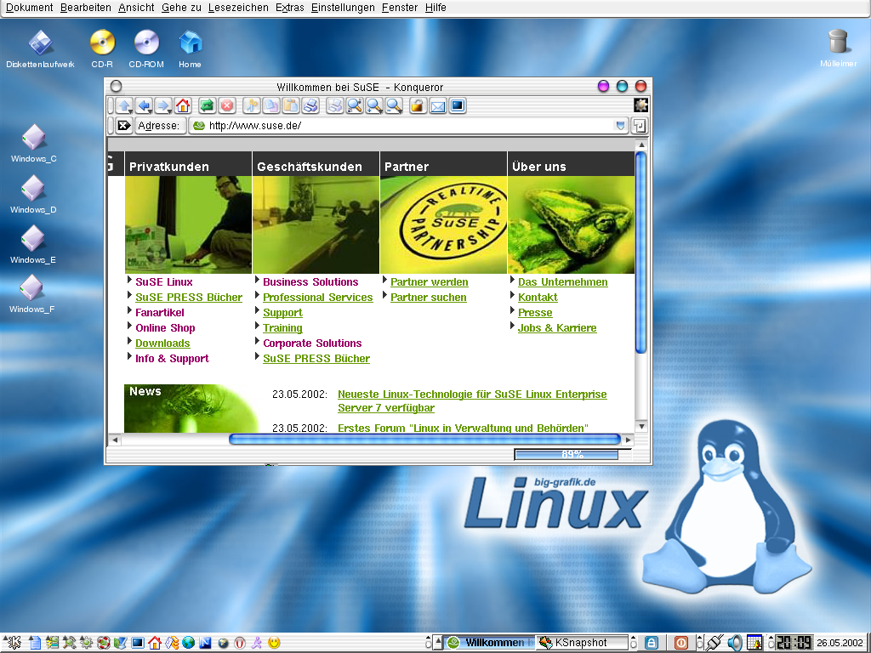Open the Lesezeichen menu
Image resolution: width=871 pixels, height=653 pixels.
(x=238, y=7)
